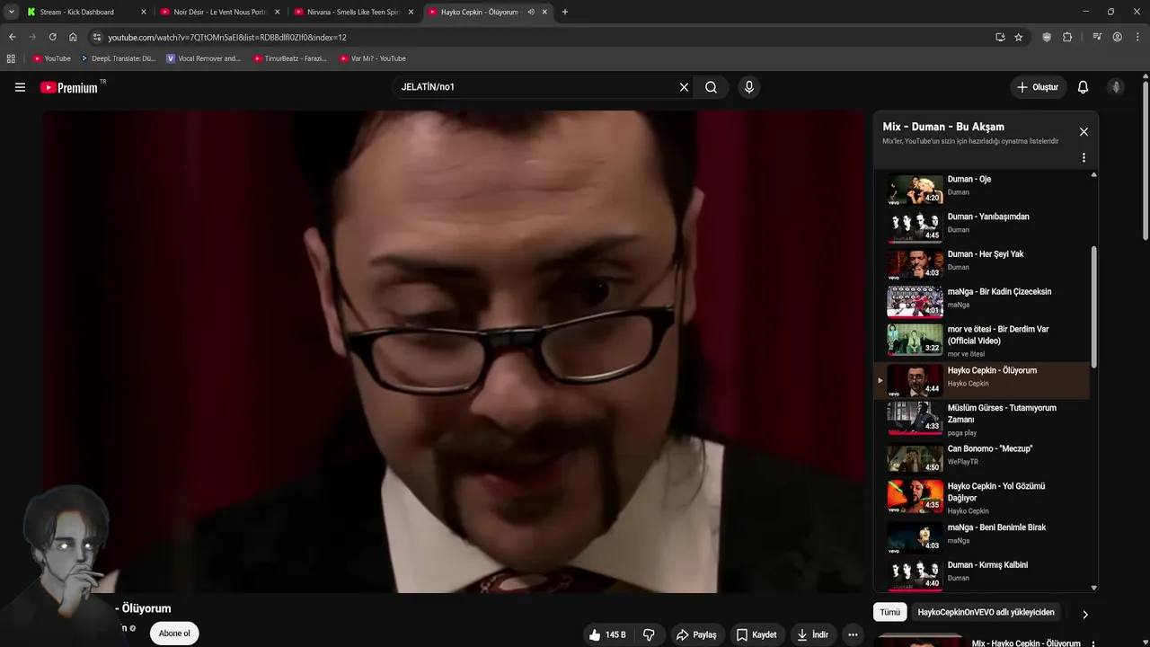This screenshot has width=1150, height=647.
Task: Like the video thumbs up
Action: click(607, 634)
